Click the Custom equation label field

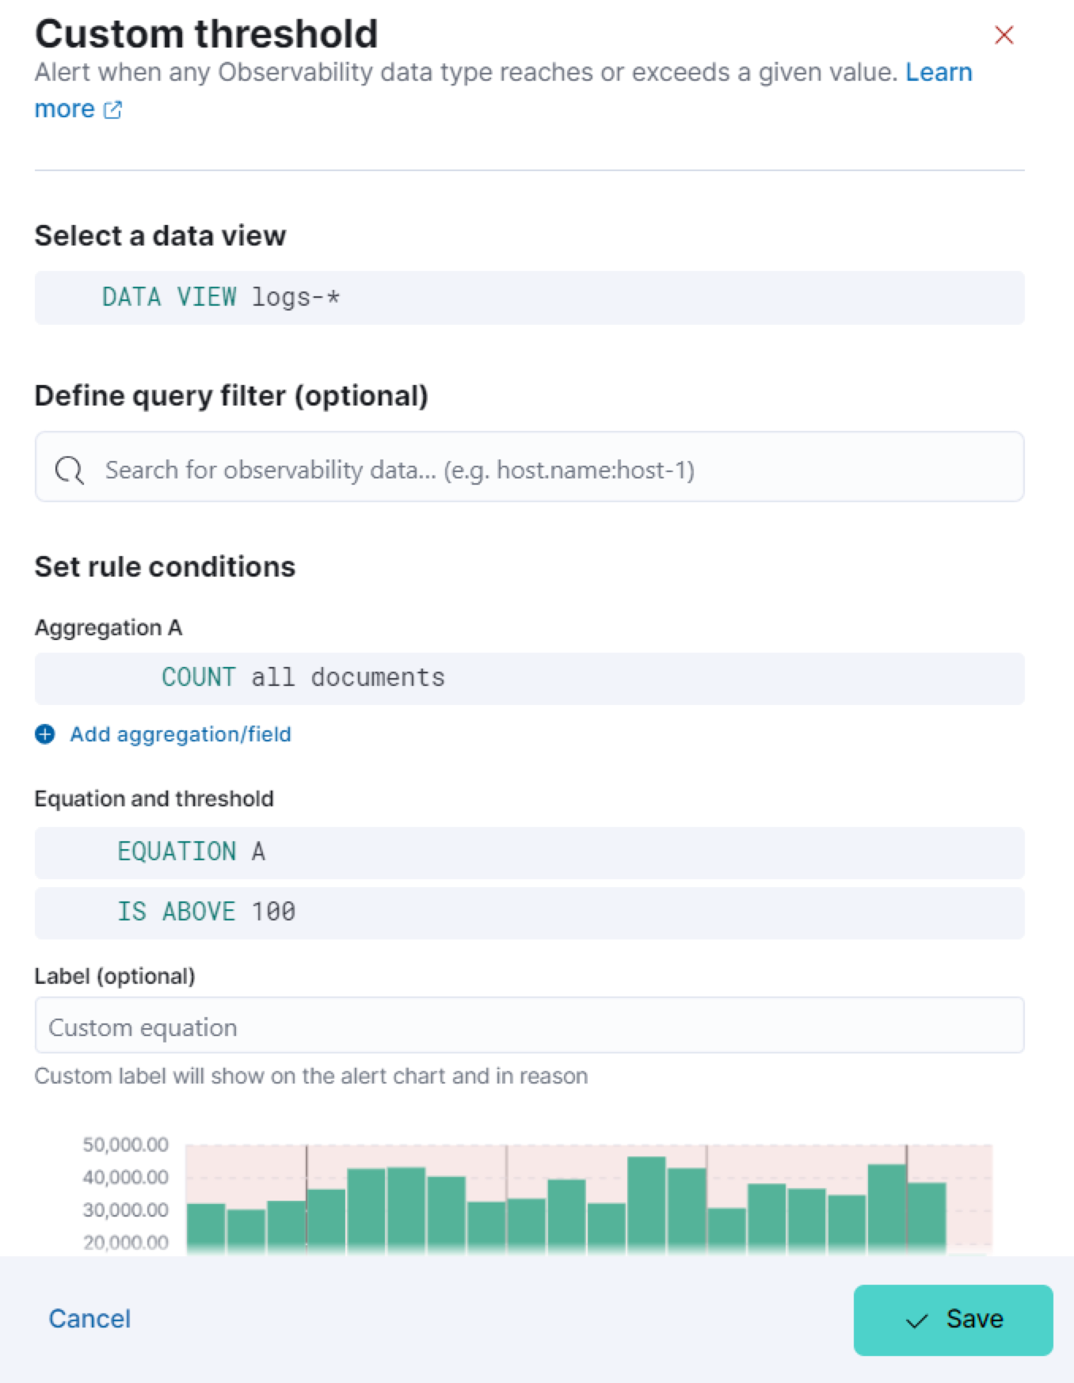coord(529,1027)
